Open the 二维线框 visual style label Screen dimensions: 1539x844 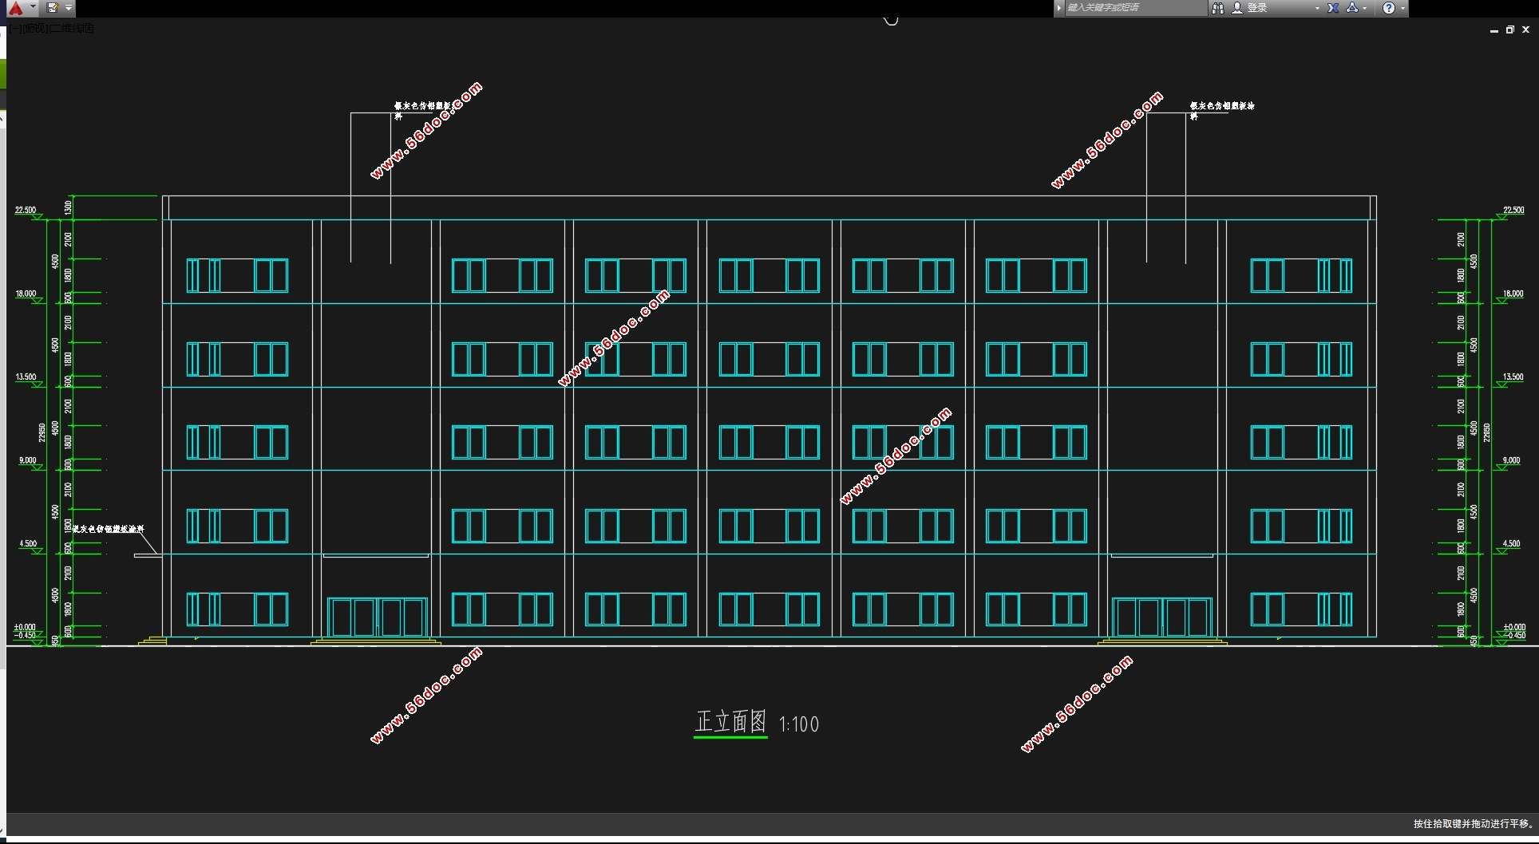coord(73,28)
